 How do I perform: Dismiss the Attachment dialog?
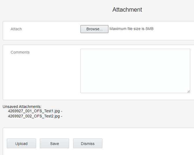[x=88, y=143]
